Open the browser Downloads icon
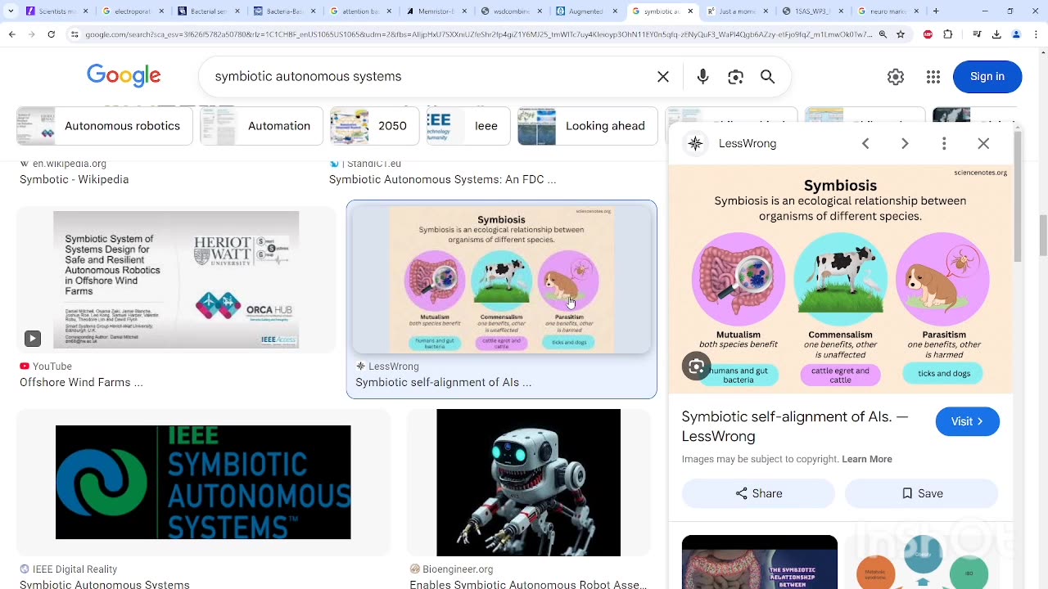This screenshot has width=1048, height=589. (996, 34)
